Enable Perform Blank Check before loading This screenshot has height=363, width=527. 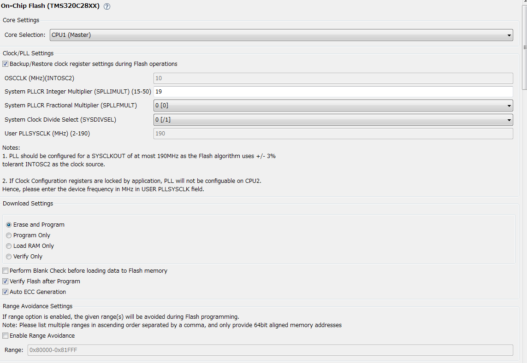(x=6, y=271)
